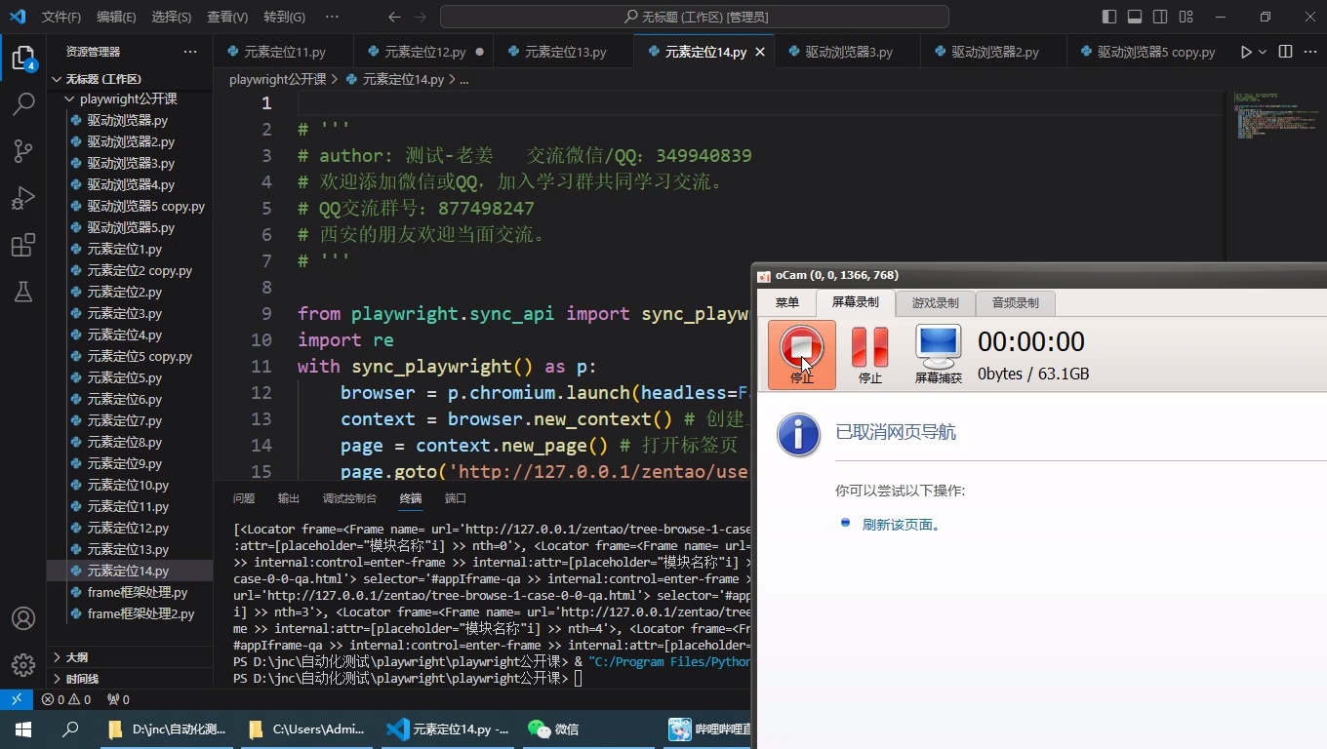
Task: Open the Manage gear icon
Action: (x=23, y=665)
